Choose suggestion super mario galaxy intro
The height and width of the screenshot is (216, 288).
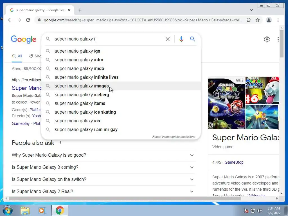(121, 60)
